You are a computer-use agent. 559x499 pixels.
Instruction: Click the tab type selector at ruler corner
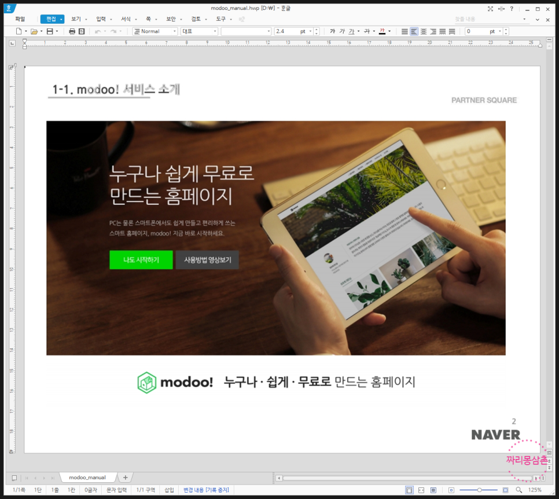[x=13, y=43]
